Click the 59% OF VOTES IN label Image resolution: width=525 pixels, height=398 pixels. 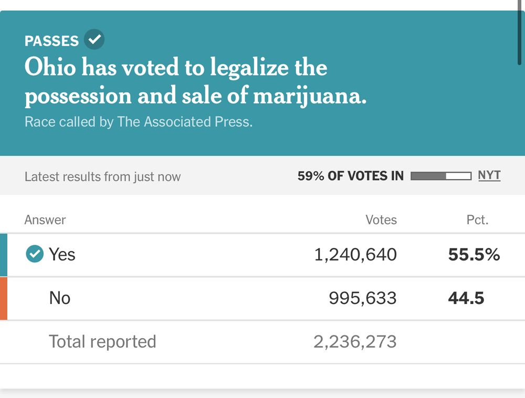(350, 176)
